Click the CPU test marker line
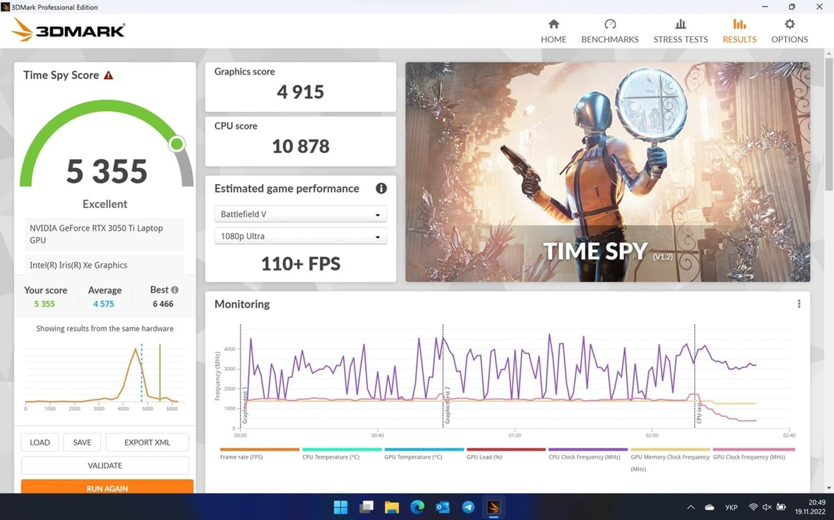Screen dimensions: 834x520 pos(695,376)
